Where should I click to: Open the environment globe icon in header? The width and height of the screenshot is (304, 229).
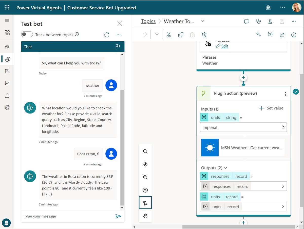(x=268, y=8)
